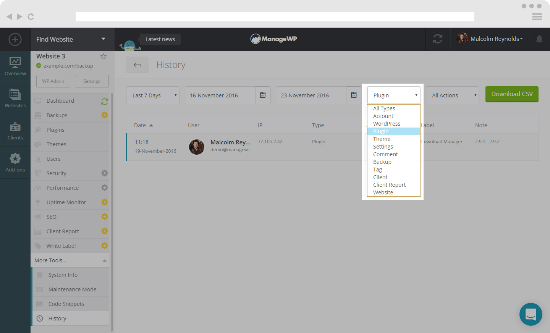Select Backup option in type list

click(394, 162)
